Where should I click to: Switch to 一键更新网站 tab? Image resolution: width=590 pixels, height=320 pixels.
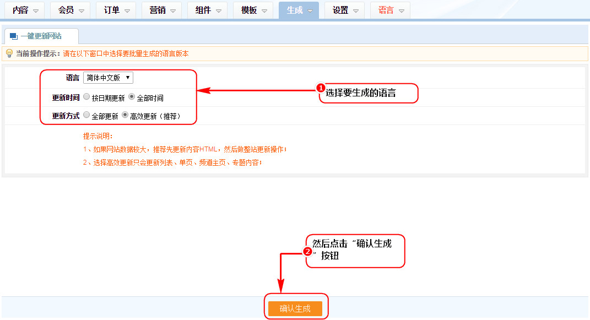pos(41,36)
